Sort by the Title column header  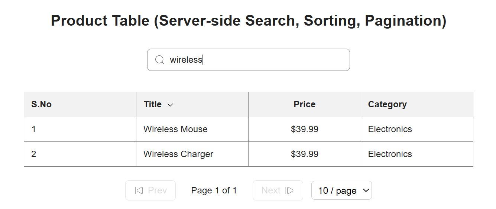pos(153,104)
